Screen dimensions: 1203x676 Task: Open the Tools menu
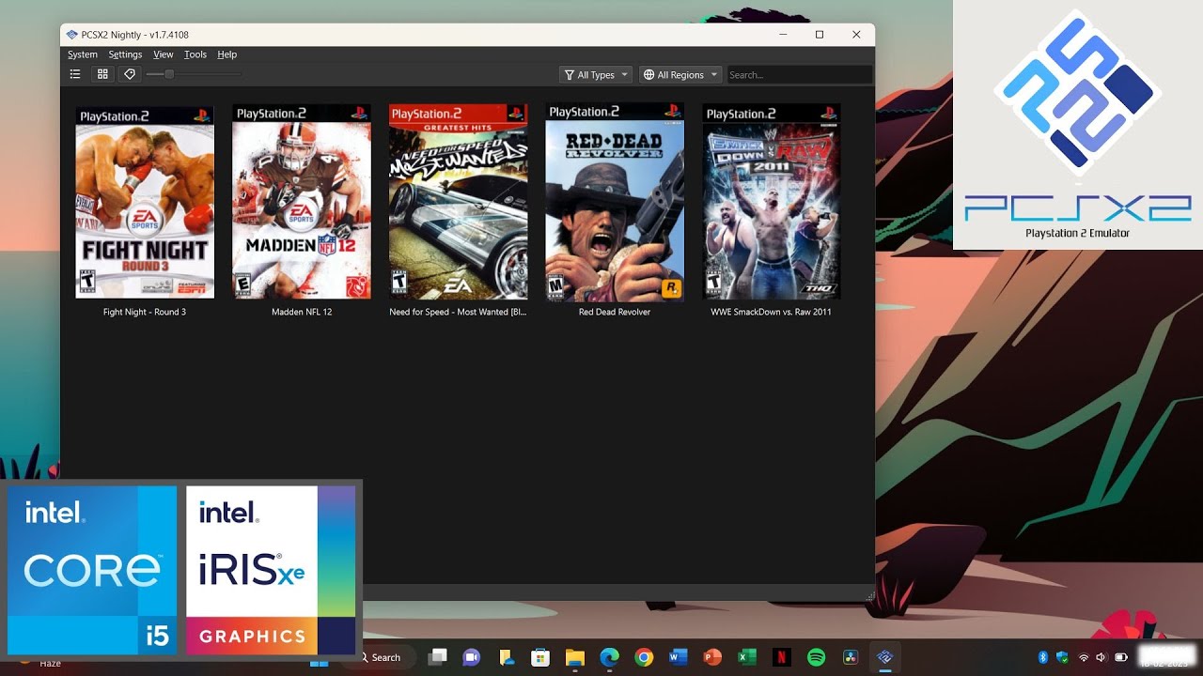click(195, 54)
